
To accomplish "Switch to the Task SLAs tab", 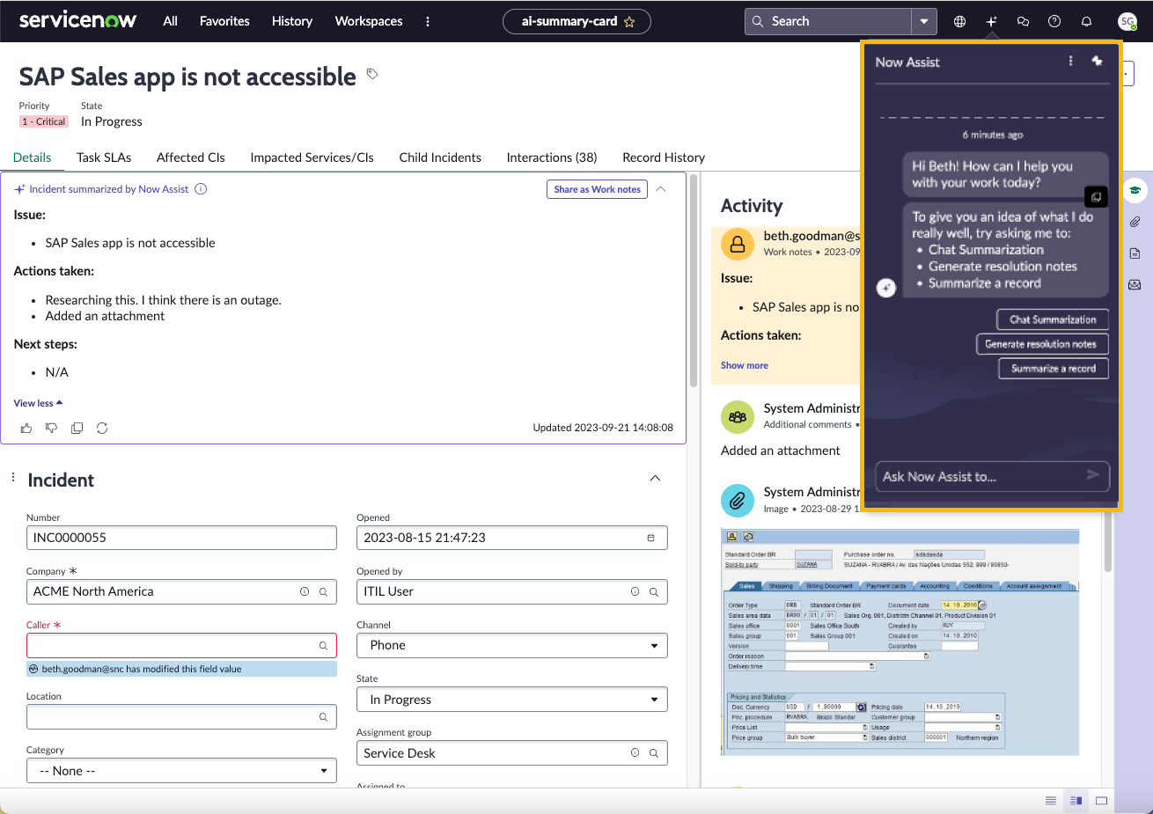I will click(x=104, y=158).
